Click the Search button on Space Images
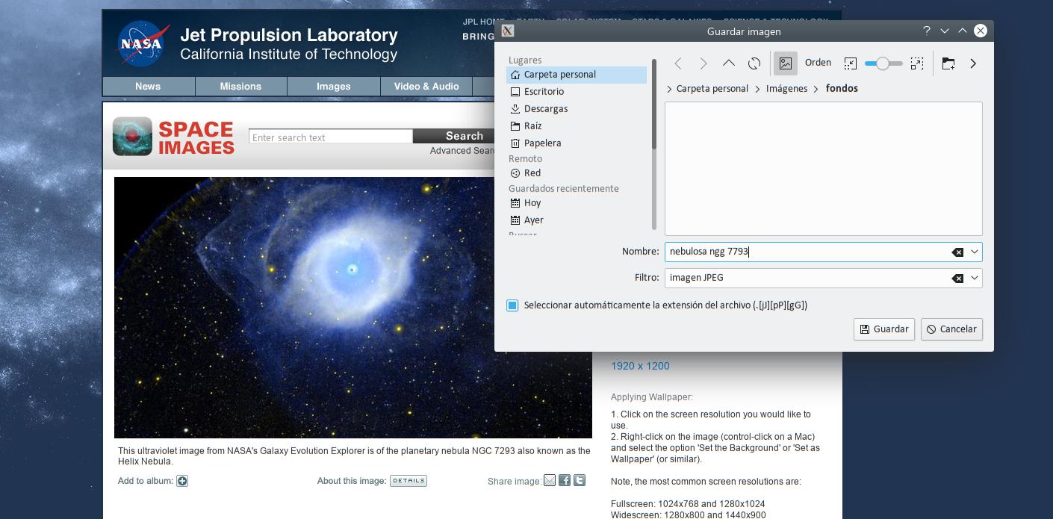1053x519 pixels. (x=453, y=136)
